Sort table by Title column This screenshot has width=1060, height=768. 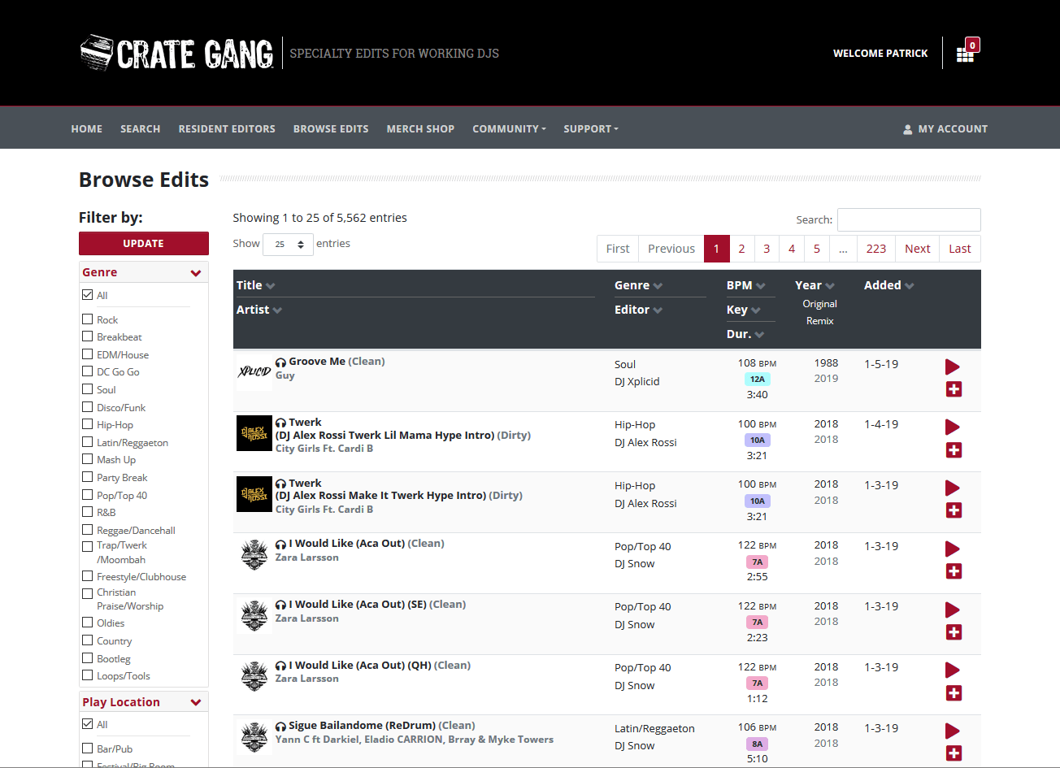(255, 285)
